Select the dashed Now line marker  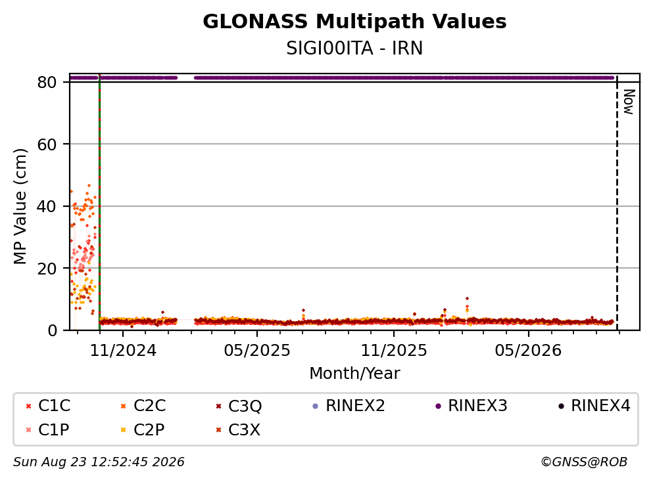pos(617,202)
